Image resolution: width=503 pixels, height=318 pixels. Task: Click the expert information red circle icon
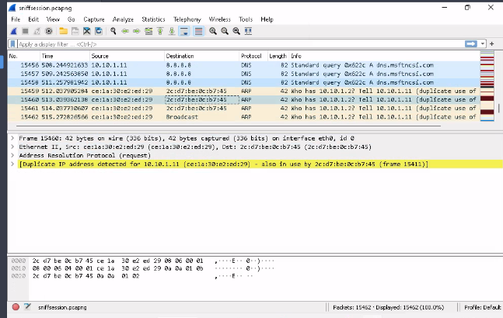(16, 307)
